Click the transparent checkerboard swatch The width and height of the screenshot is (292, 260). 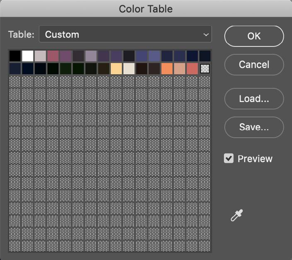[205, 68]
